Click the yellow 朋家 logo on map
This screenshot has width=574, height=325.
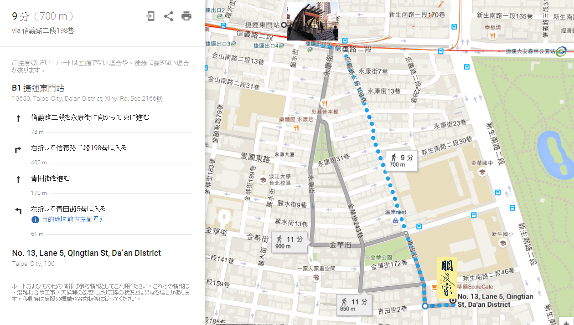[447, 278]
